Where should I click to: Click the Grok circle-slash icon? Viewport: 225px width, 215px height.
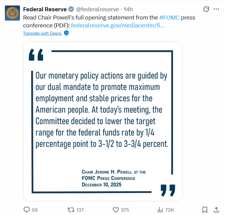206,9
